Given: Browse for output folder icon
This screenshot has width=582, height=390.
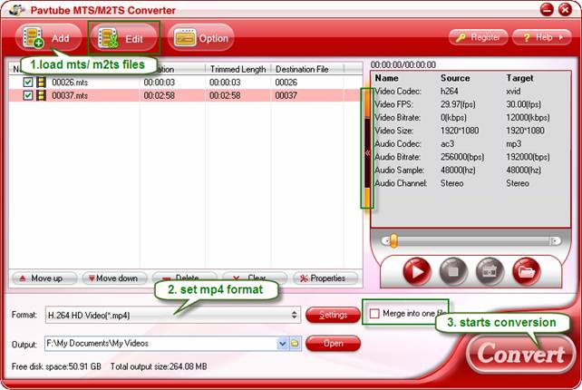Looking at the screenshot, I should [x=295, y=344].
